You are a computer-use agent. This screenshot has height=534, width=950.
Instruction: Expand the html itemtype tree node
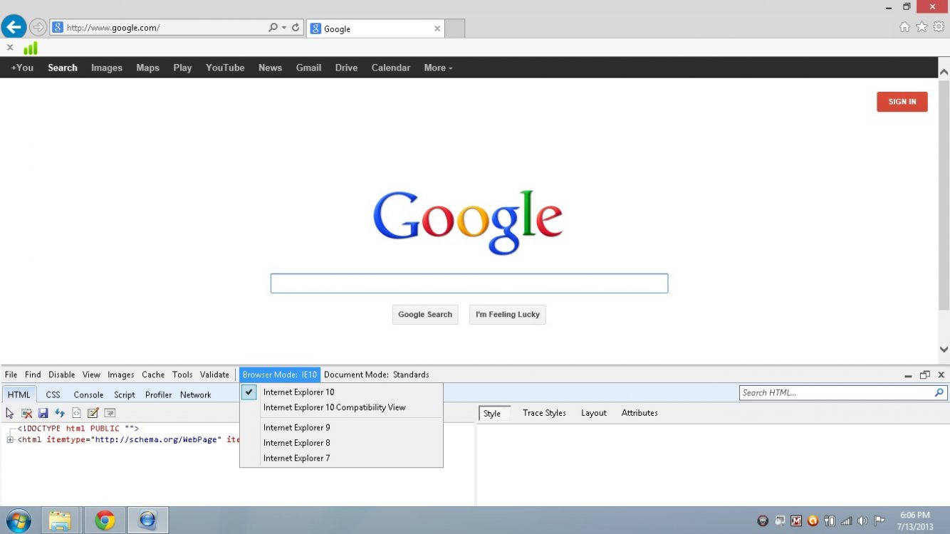(x=10, y=440)
